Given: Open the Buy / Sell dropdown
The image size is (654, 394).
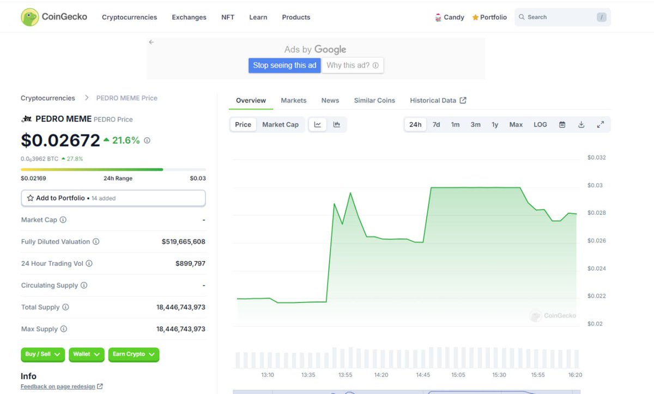Looking at the screenshot, I should click(x=43, y=354).
